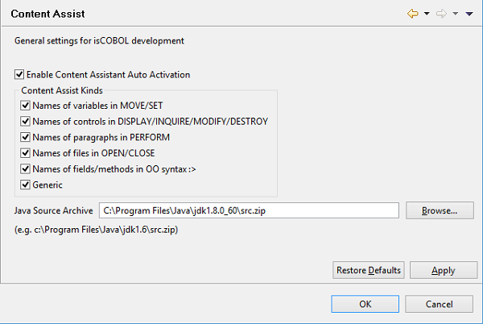This screenshot has height=324, width=483.
Task: Toggle Enable Content Assistant Auto Activation
Action: click(19, 75)
